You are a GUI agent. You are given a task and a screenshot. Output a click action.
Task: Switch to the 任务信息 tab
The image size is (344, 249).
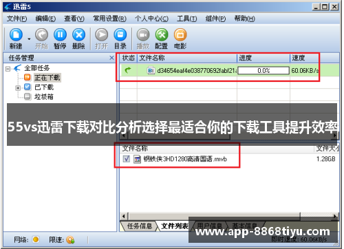click(x=140, y=226)
